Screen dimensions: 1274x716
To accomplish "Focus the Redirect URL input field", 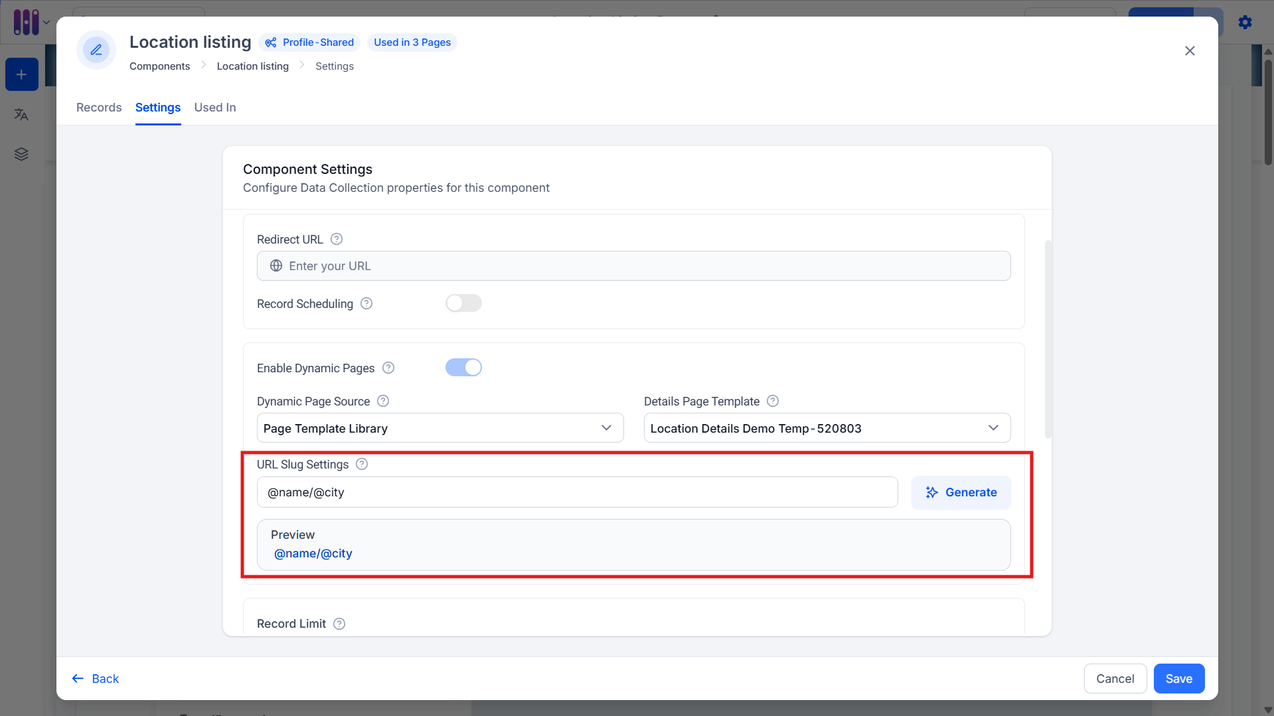I will click(634, 265).
